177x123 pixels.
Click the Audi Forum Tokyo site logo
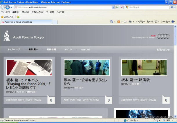[24, 36]
